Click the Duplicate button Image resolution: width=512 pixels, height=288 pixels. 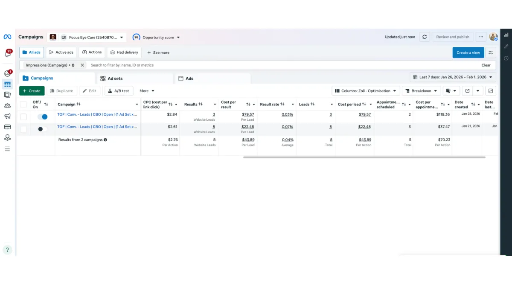click(x=62, y=91)
